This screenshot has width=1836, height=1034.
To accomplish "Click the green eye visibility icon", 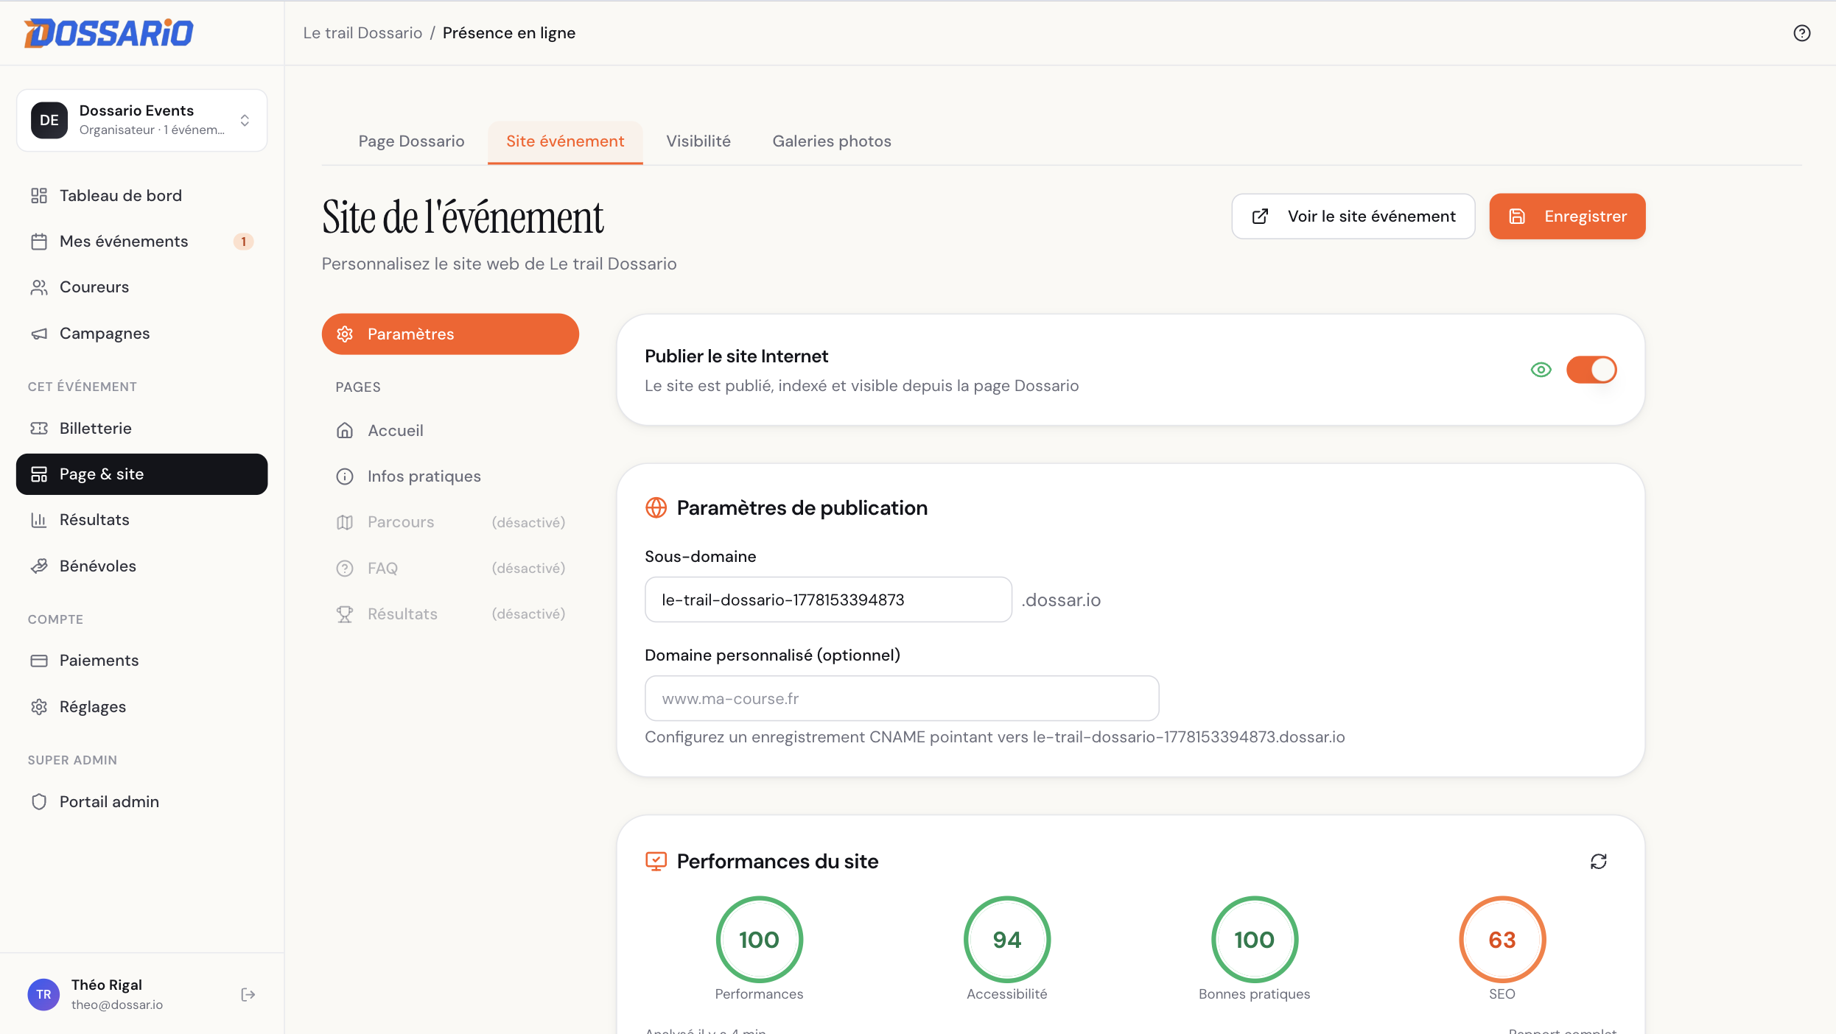I will [1541, 370].
